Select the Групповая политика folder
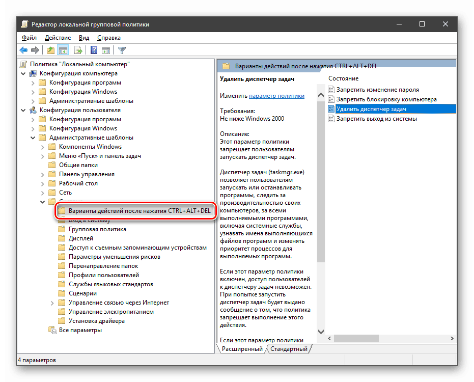 (97, 229)
